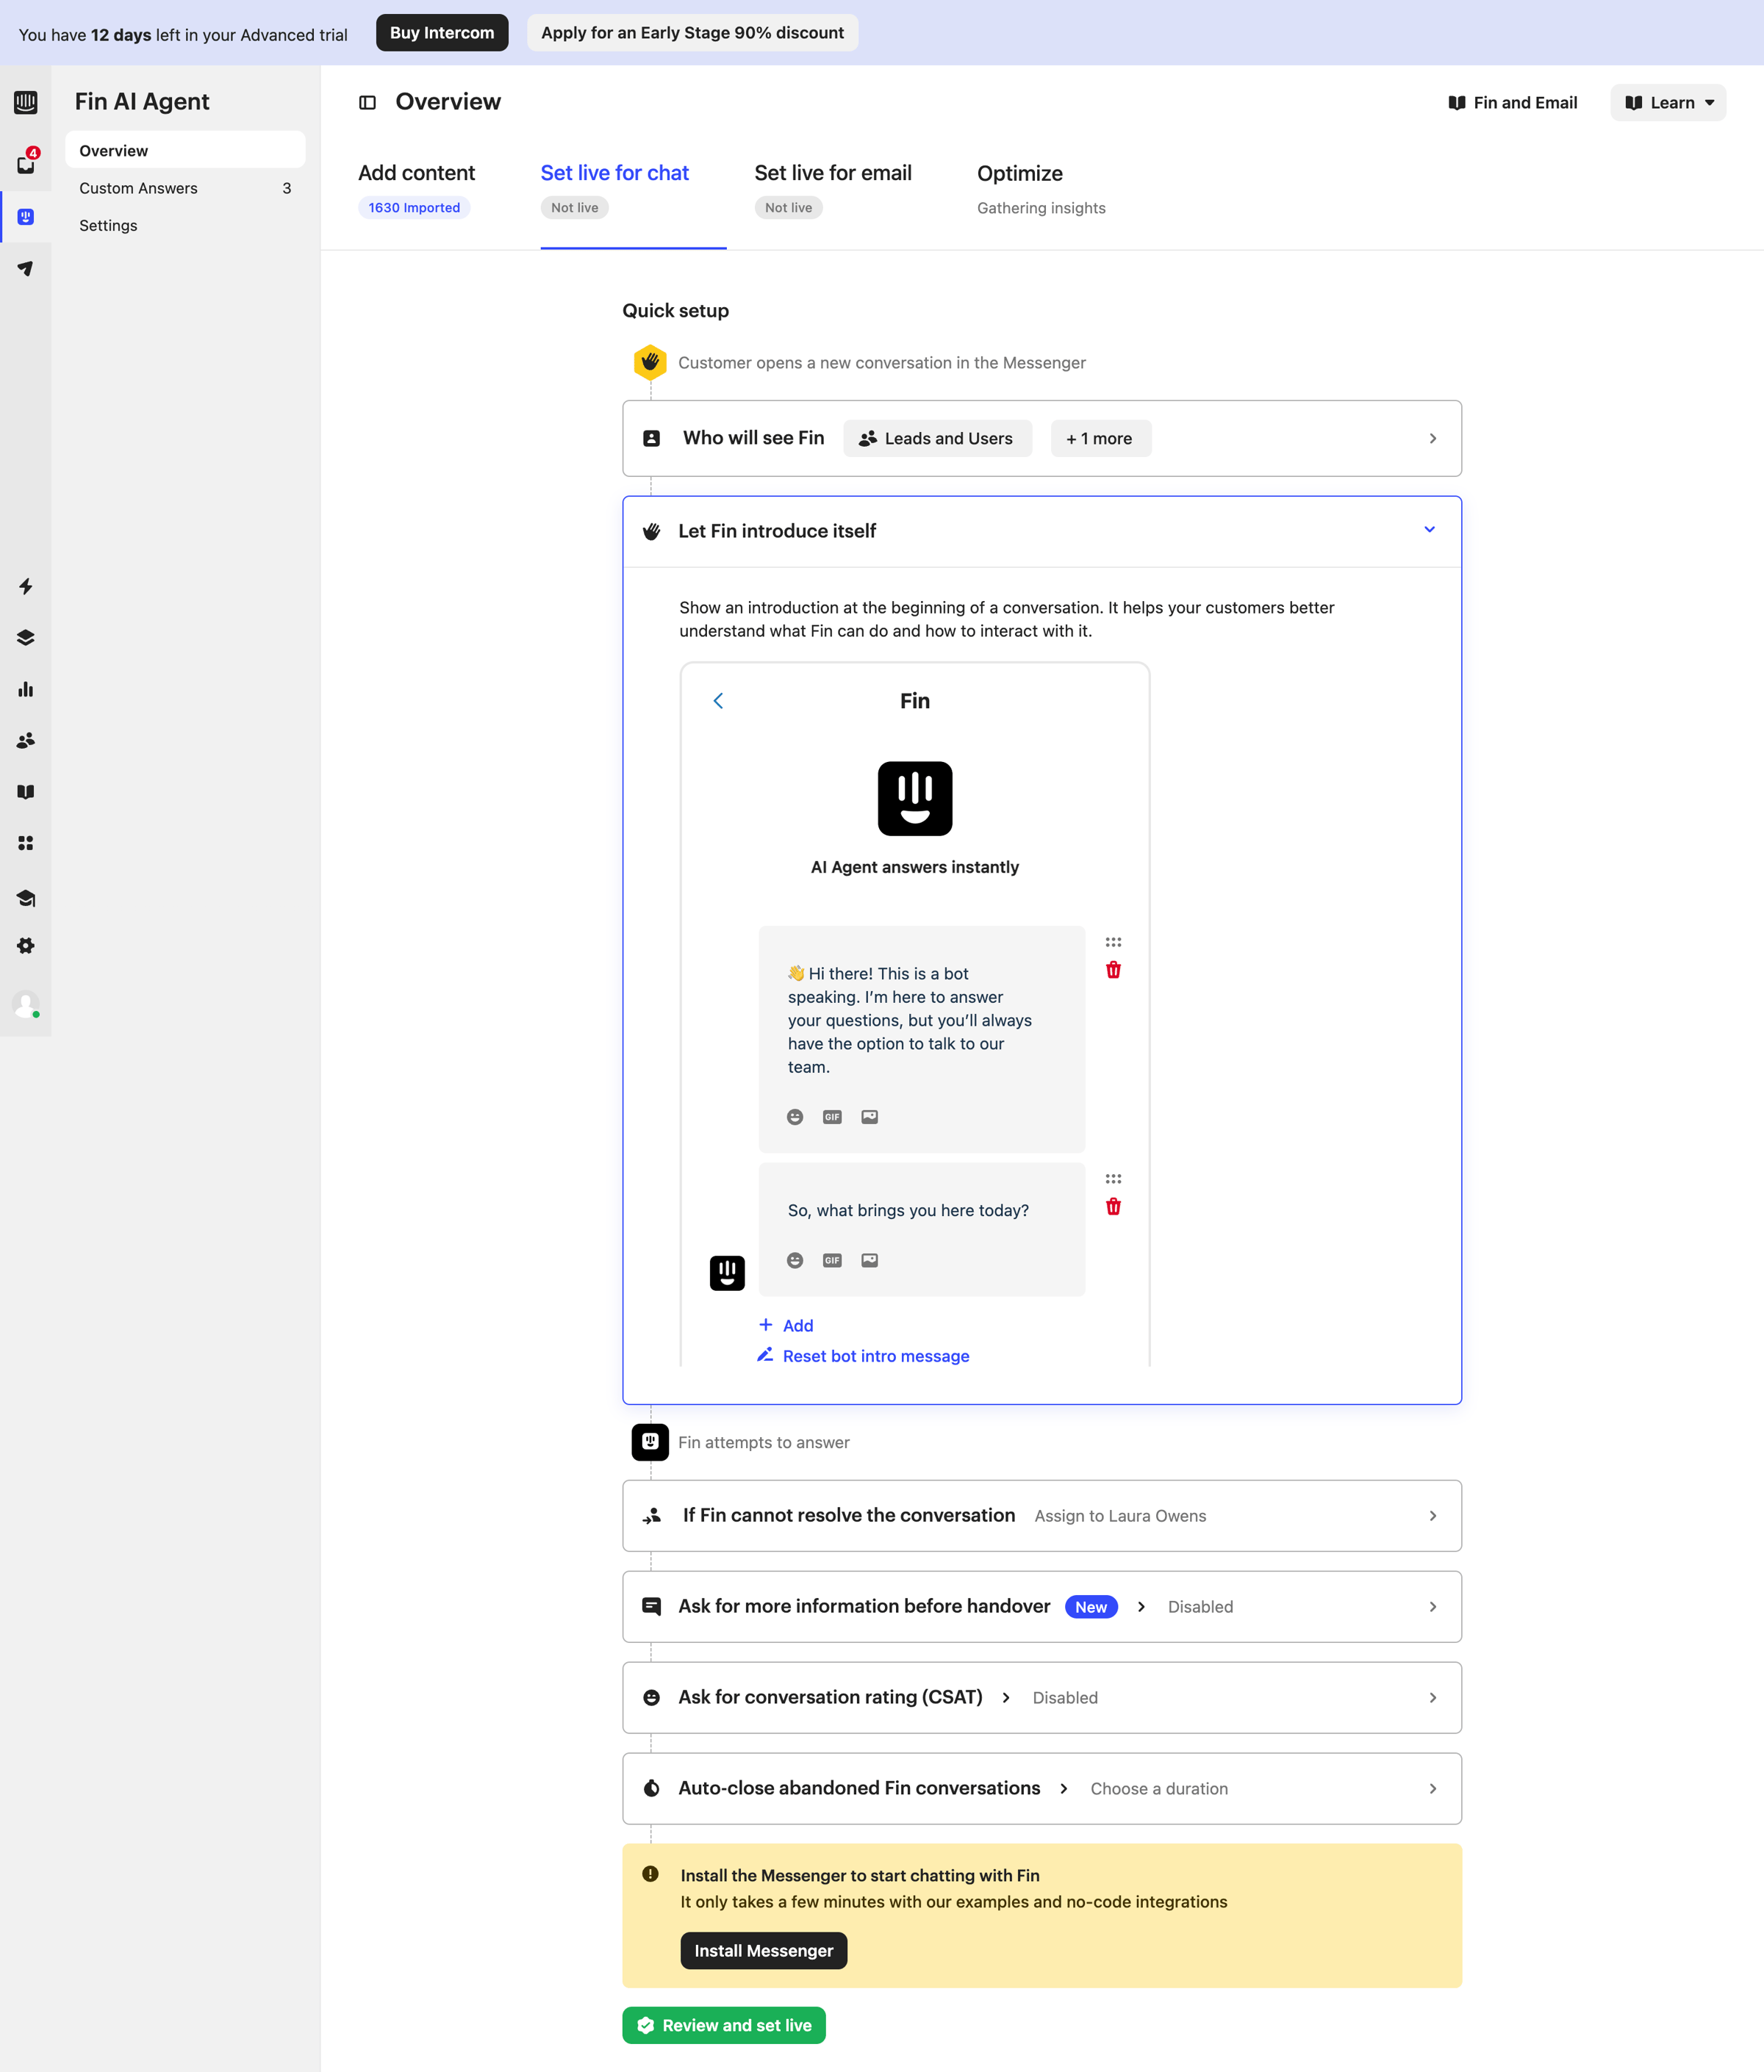Switch to the Add content tab
Image resolution: width=1764 pixels, height=2072 pixels.
click(416, 189)
